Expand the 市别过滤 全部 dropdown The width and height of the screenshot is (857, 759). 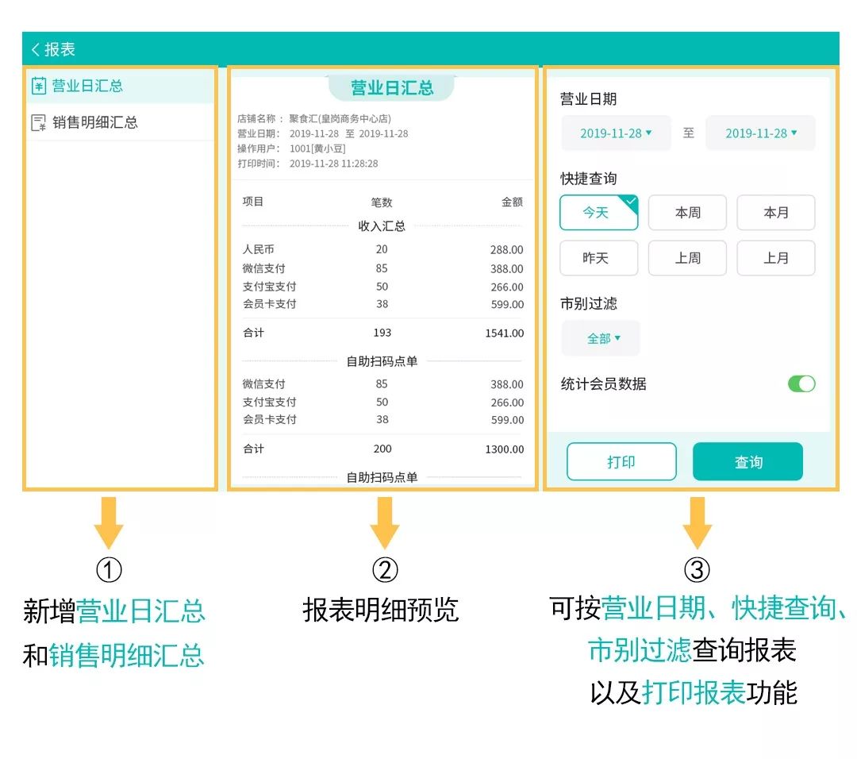click(x=601, y=339)
